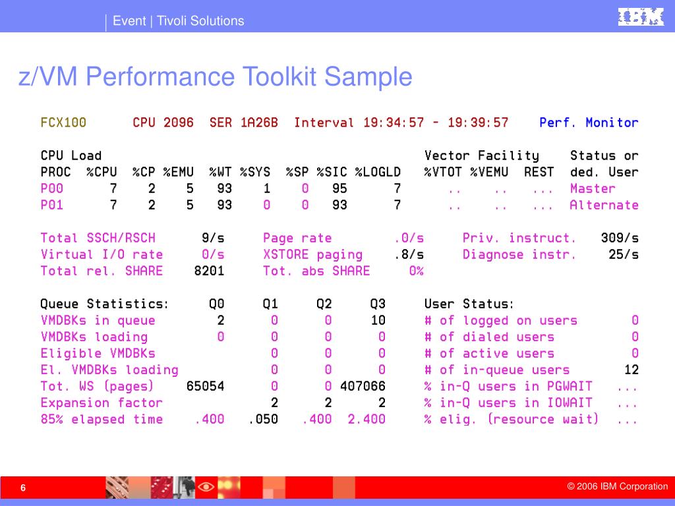675x506 pixels.
Task: Click the "Perf. Monitor" label
Action: [589, 123]
